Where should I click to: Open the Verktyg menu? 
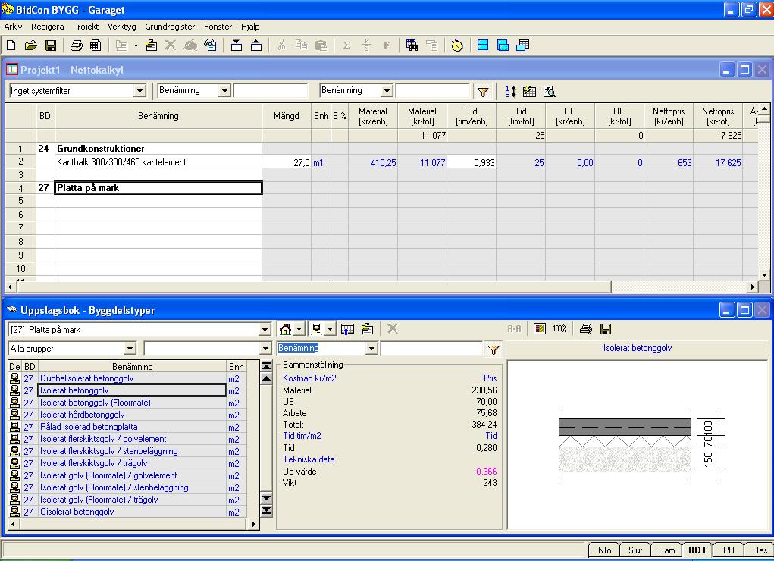point(122,27)
